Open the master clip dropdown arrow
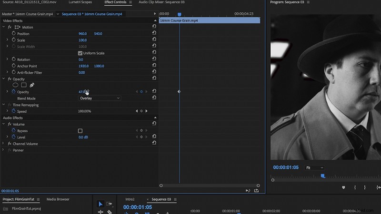Viewport: 381px width, 214px height. tap(58, 14)
